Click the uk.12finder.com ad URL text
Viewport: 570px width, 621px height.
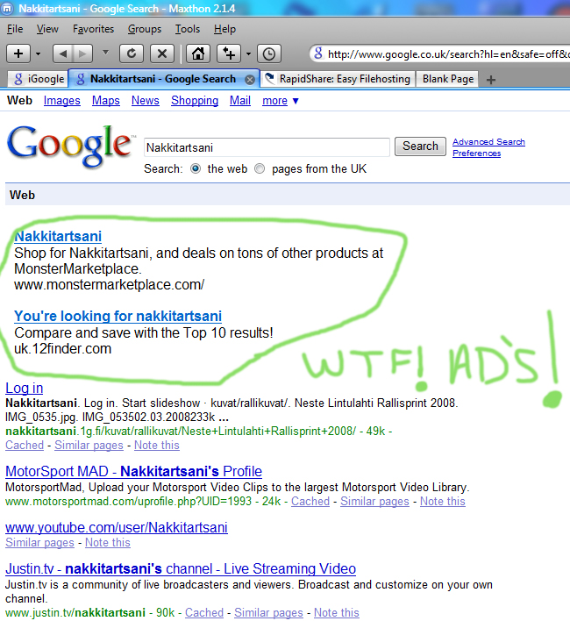pyautogui.click(x=63, y=349)
